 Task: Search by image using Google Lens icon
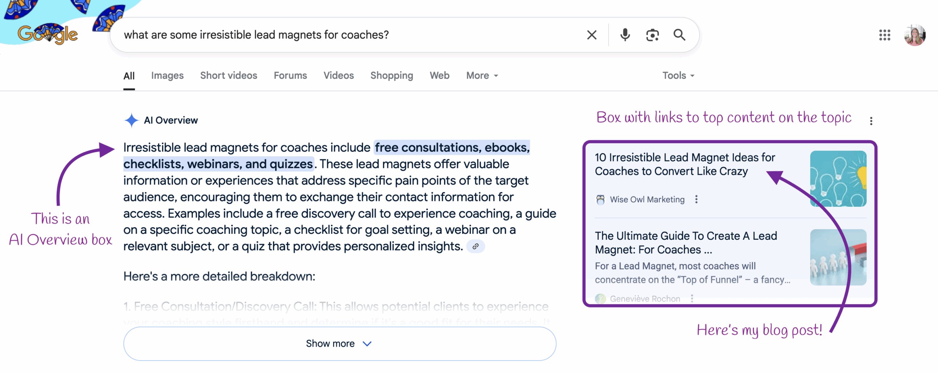(652, 35)
